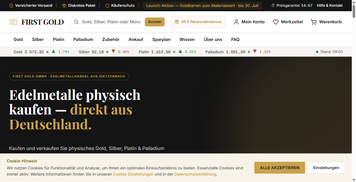The image size is (356, 182).
Task: Open the Palladium category
Action: tap(83, 40)
